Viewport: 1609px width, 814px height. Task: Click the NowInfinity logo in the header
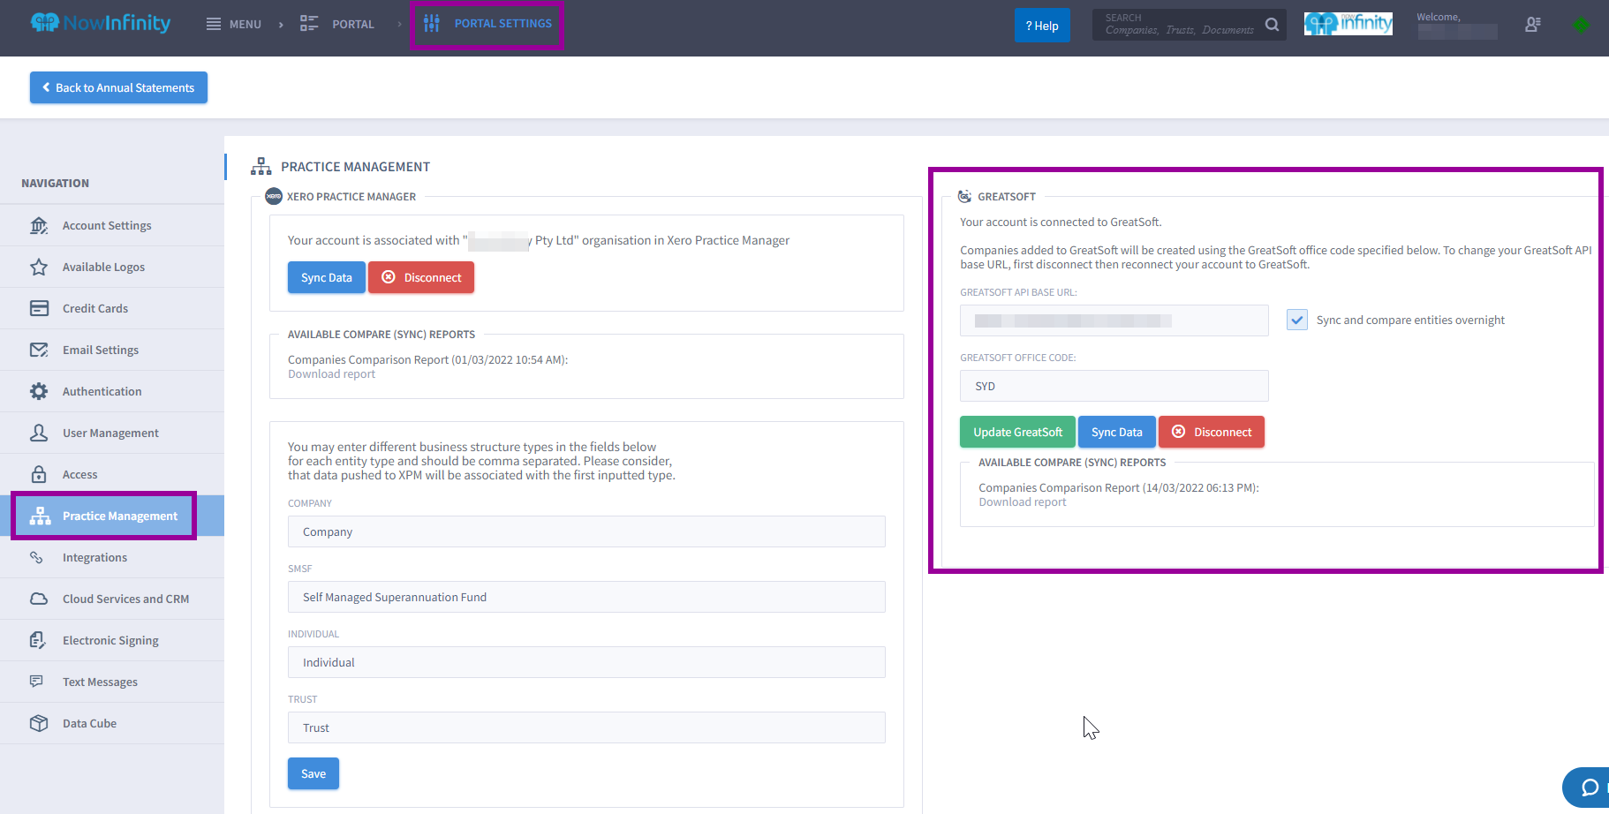click(101, 23)
